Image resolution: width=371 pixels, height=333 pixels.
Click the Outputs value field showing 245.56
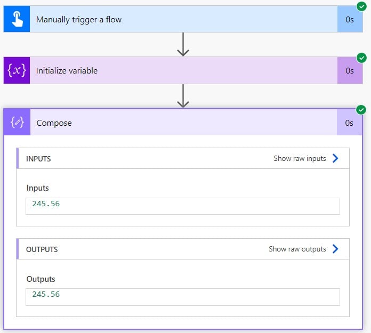[183, 297]
